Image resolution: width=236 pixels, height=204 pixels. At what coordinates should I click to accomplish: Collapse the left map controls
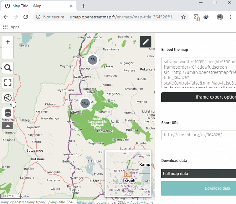pyautogui.click(x=8, y=125)
